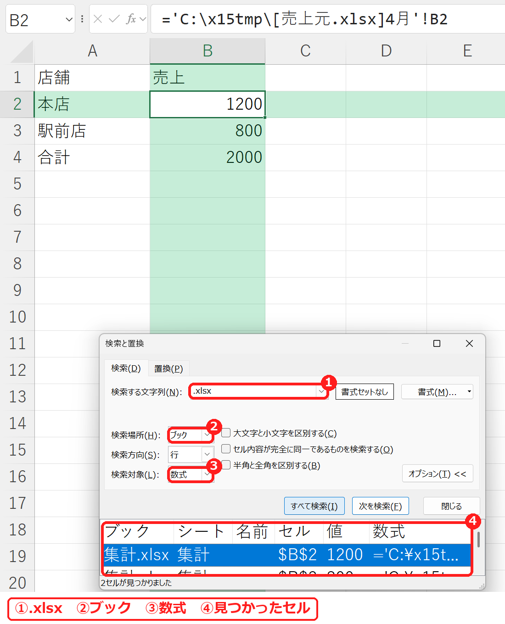The width and height of the screenshot is (505, 624).
Task: Select column D header
Action: (x=386, y=51)
